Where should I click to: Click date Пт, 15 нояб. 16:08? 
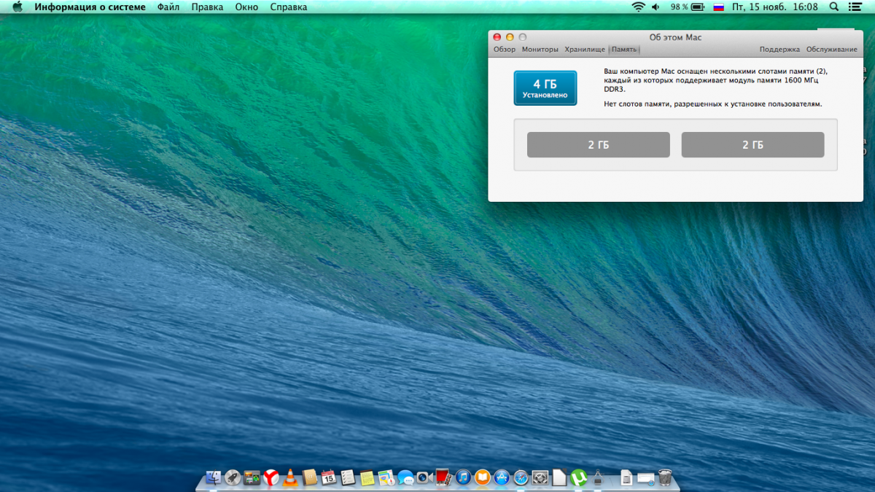775,7
